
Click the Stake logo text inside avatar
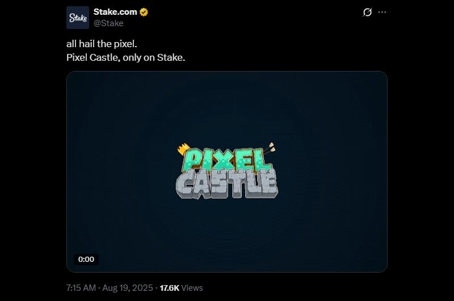tap(78, 18)
